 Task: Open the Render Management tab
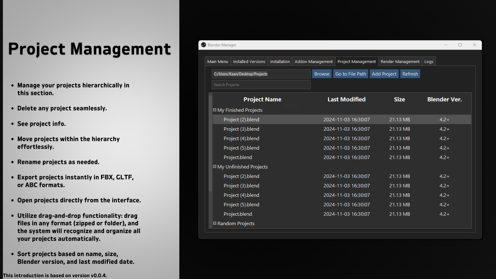400,61
